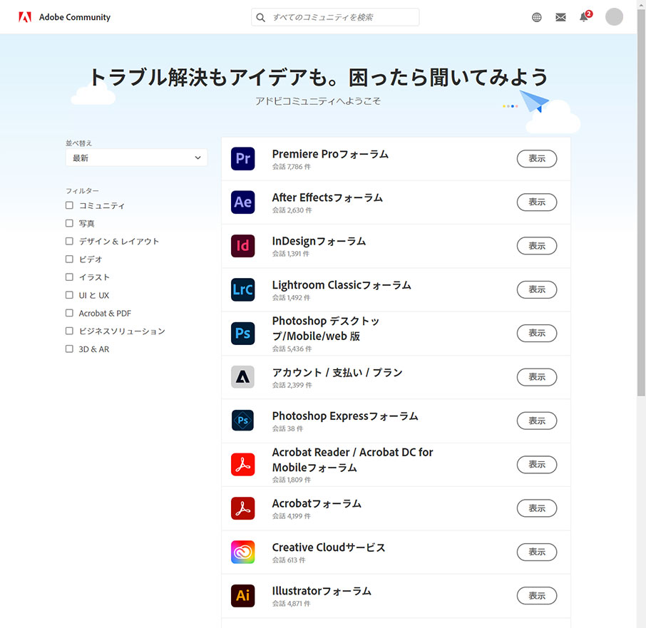
Task: Open アカウント / 支払い / プラン title link
Action: 337,373
